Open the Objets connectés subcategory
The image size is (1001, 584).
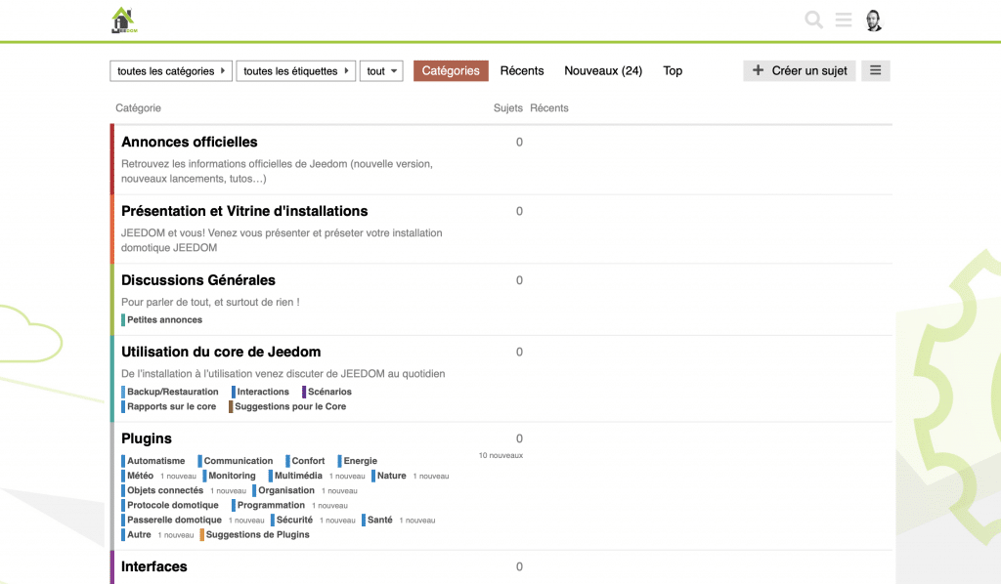163,490
